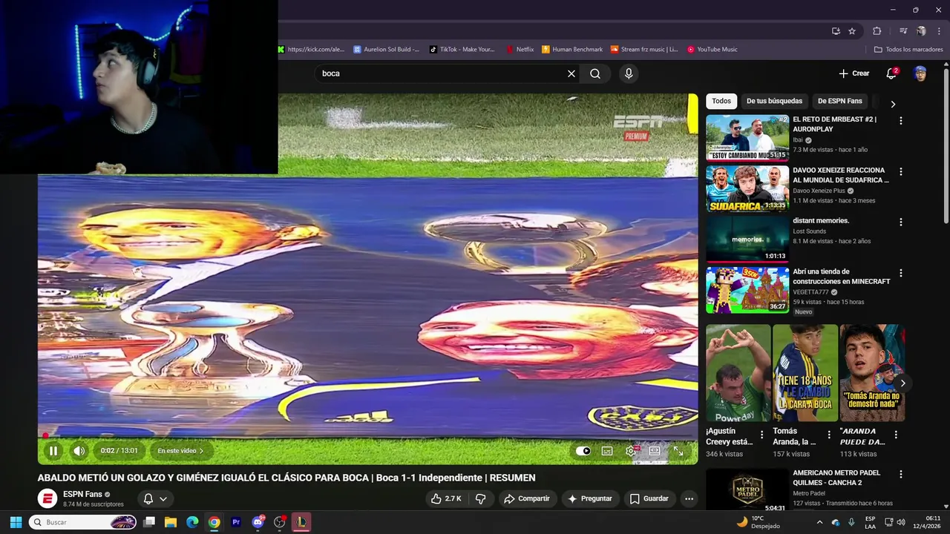Show hidden tray icons chevron
This screenshot has height=534, width=950.
pos(819,522)
